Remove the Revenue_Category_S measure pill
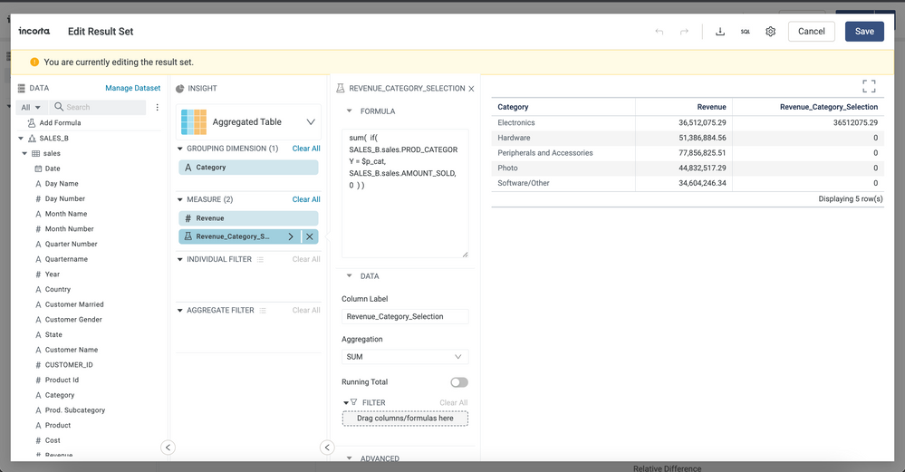This screenshot has height=472, width=905. (x=310, y=236)
